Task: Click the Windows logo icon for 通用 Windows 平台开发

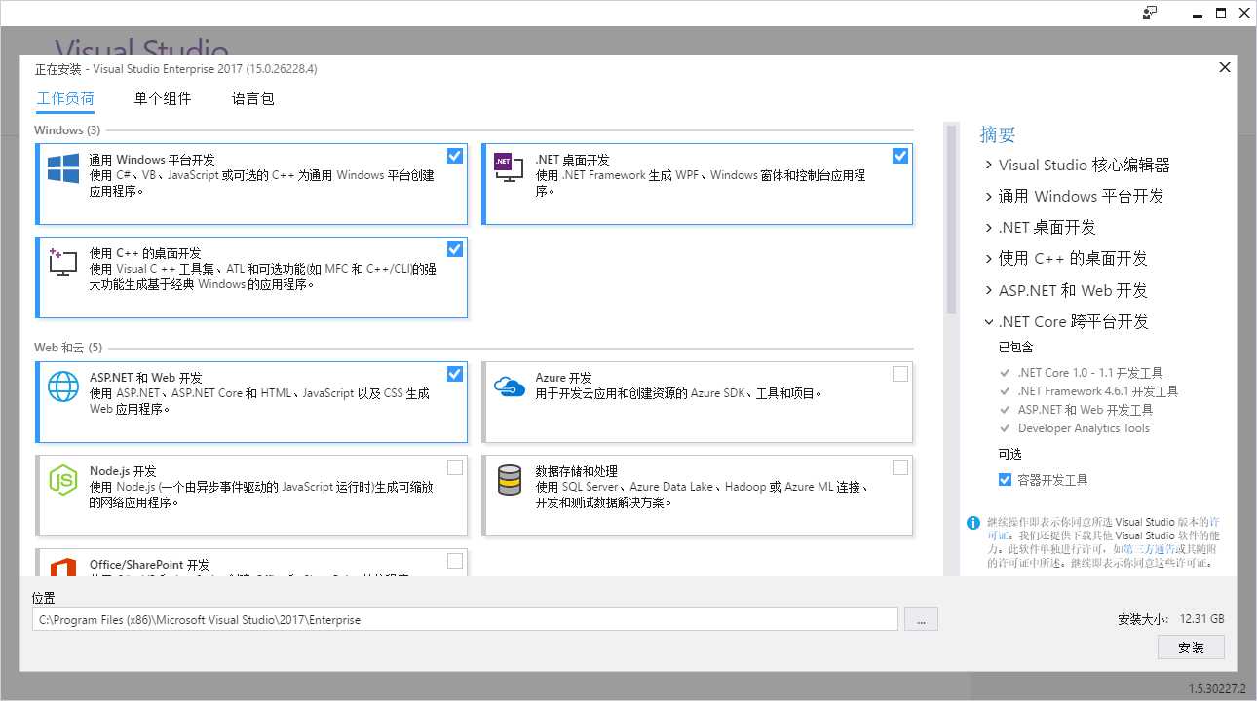Action: point(63,167)
